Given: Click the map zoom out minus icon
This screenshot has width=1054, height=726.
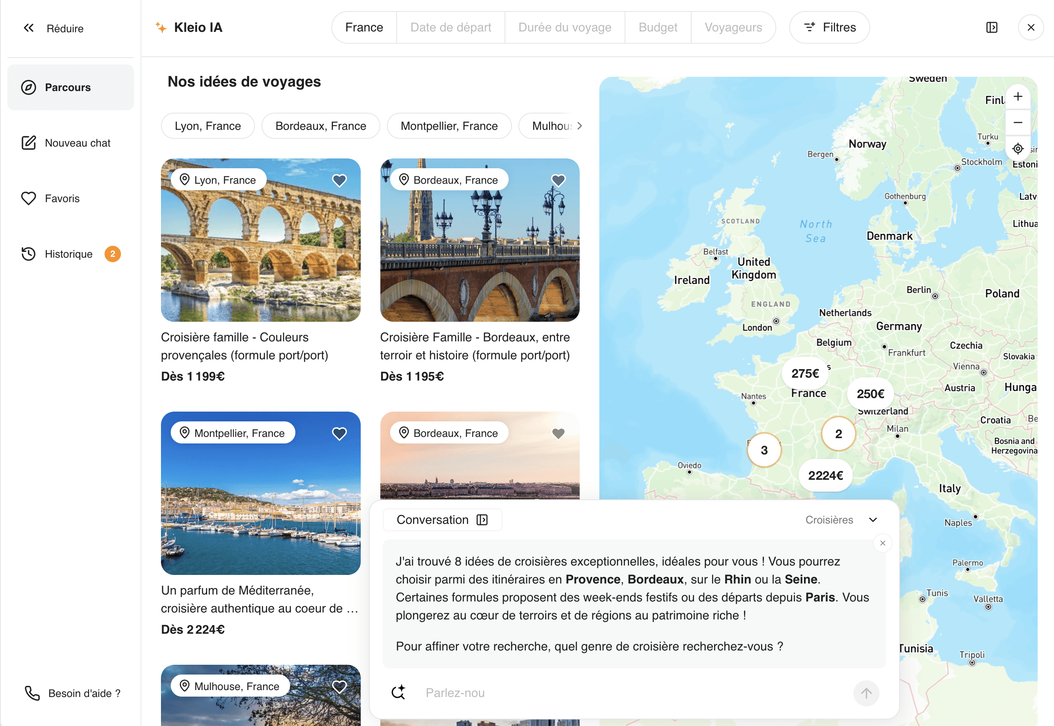Looking at the screenshot, I should (x=1018, y=122).
